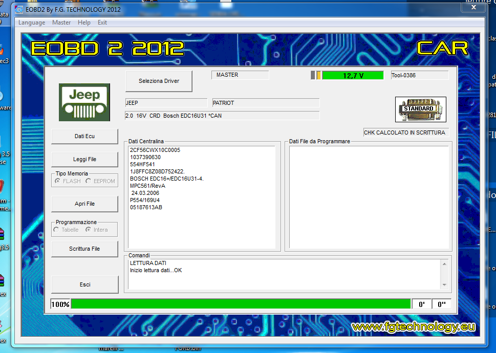
Task: Click the Jeep brand logo image
Action: (84, 102)
